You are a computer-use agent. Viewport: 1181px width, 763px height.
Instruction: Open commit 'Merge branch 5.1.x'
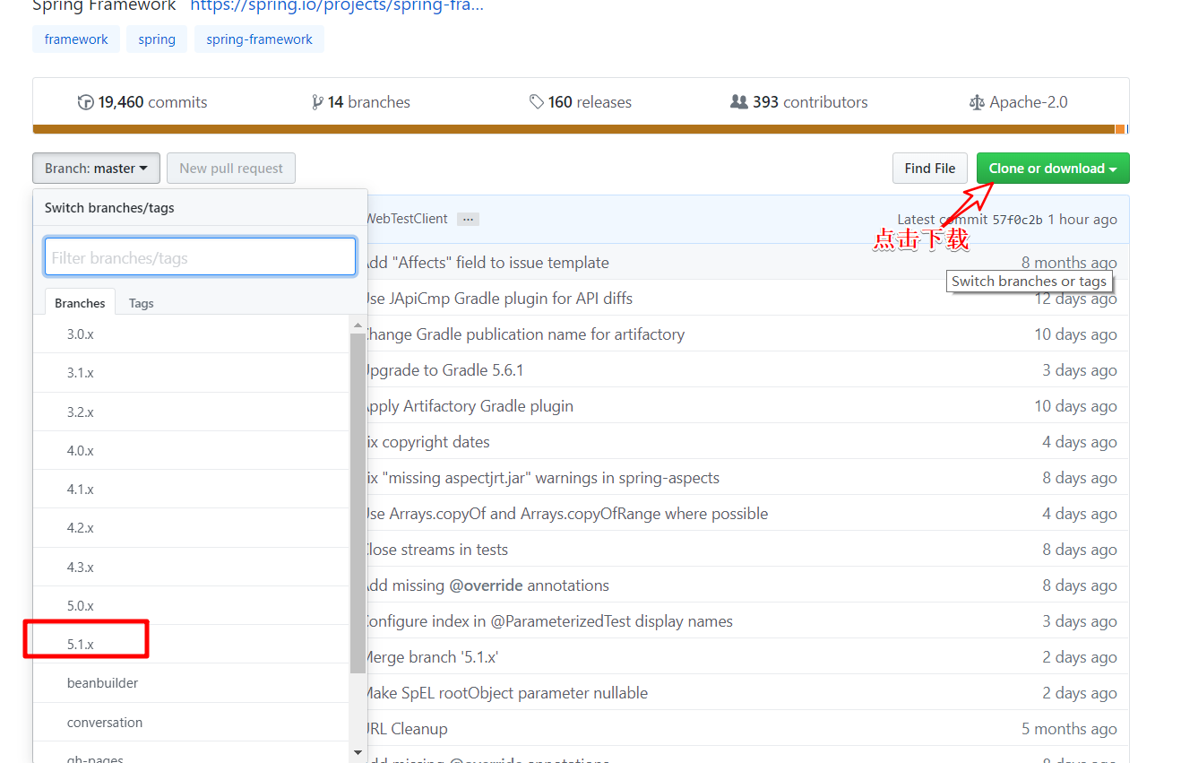point(431,657)
